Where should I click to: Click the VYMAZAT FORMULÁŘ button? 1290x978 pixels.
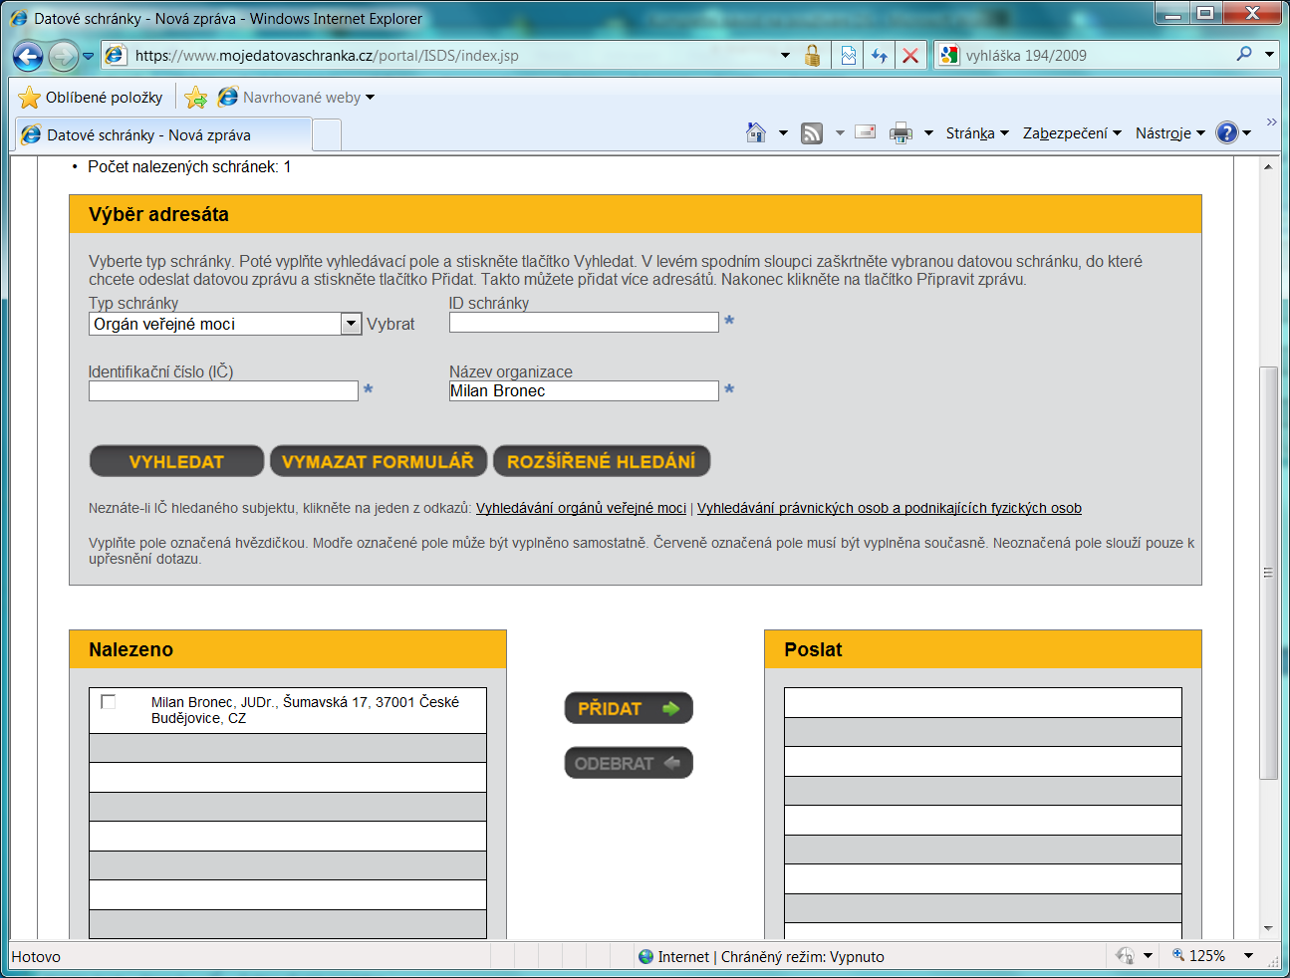pyautogui.click(x=378, y=461)
